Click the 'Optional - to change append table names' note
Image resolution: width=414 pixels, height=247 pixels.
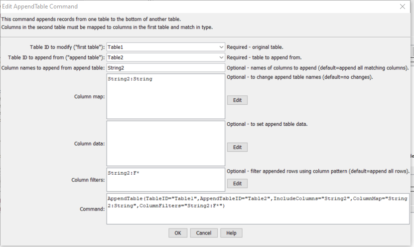[300, 77]
